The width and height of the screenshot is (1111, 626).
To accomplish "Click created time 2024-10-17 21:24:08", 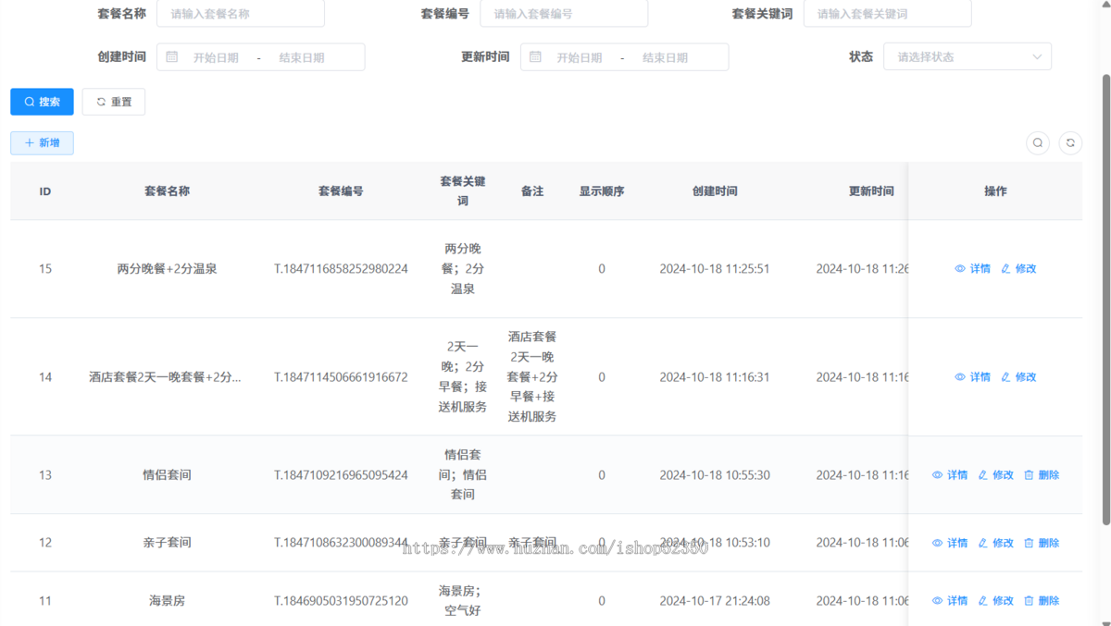I will (715, 601).
